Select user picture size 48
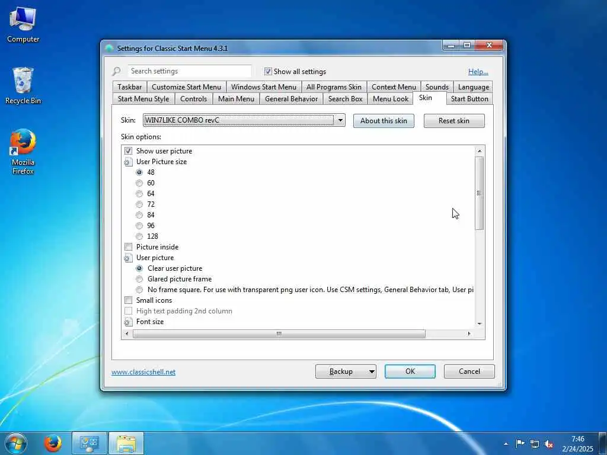This screenshot has height=455, width=607. [x=139, y=172]
